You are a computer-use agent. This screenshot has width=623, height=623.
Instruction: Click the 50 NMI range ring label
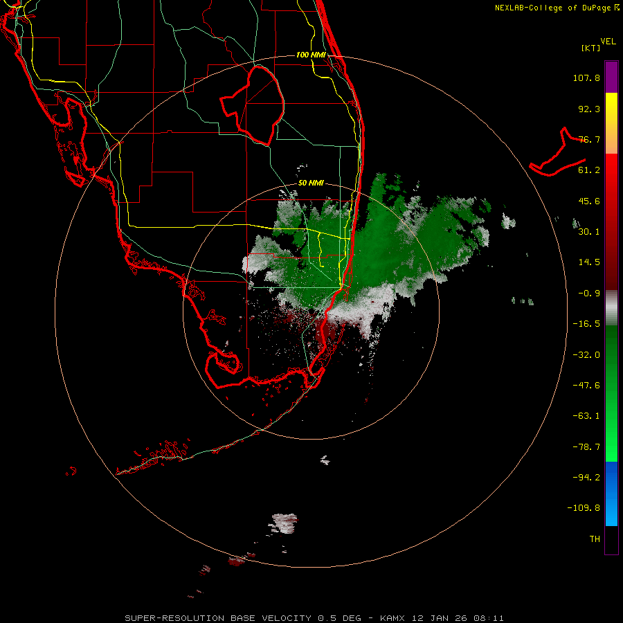(x=311, y=183)
